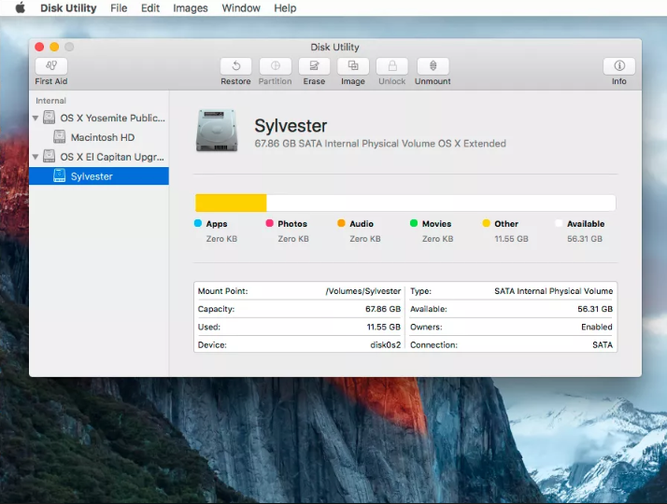Click the Sylvester volume title heading
Image resolution: width=667 pixels, height=504 pixels.
pyautogui.click(x=291, y=126)
